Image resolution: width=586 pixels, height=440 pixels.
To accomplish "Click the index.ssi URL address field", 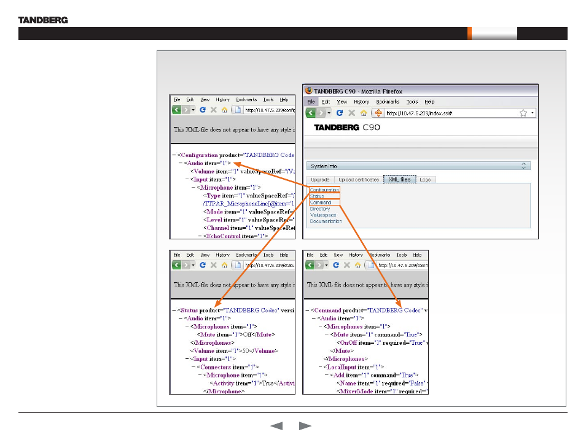I will (450, 113).
